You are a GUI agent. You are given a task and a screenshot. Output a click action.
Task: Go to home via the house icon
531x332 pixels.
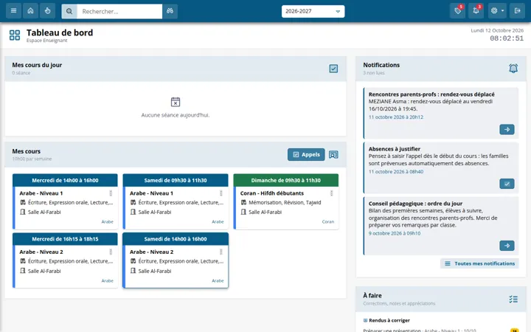point(30,11)
